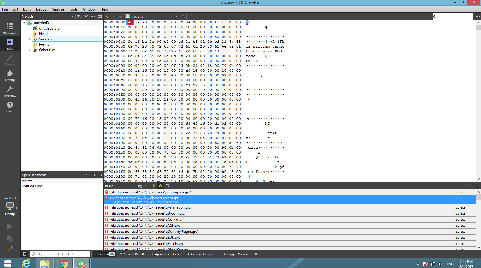Open the Analyze menu
This screenshot has height=268, width=481.
[58, 9]
